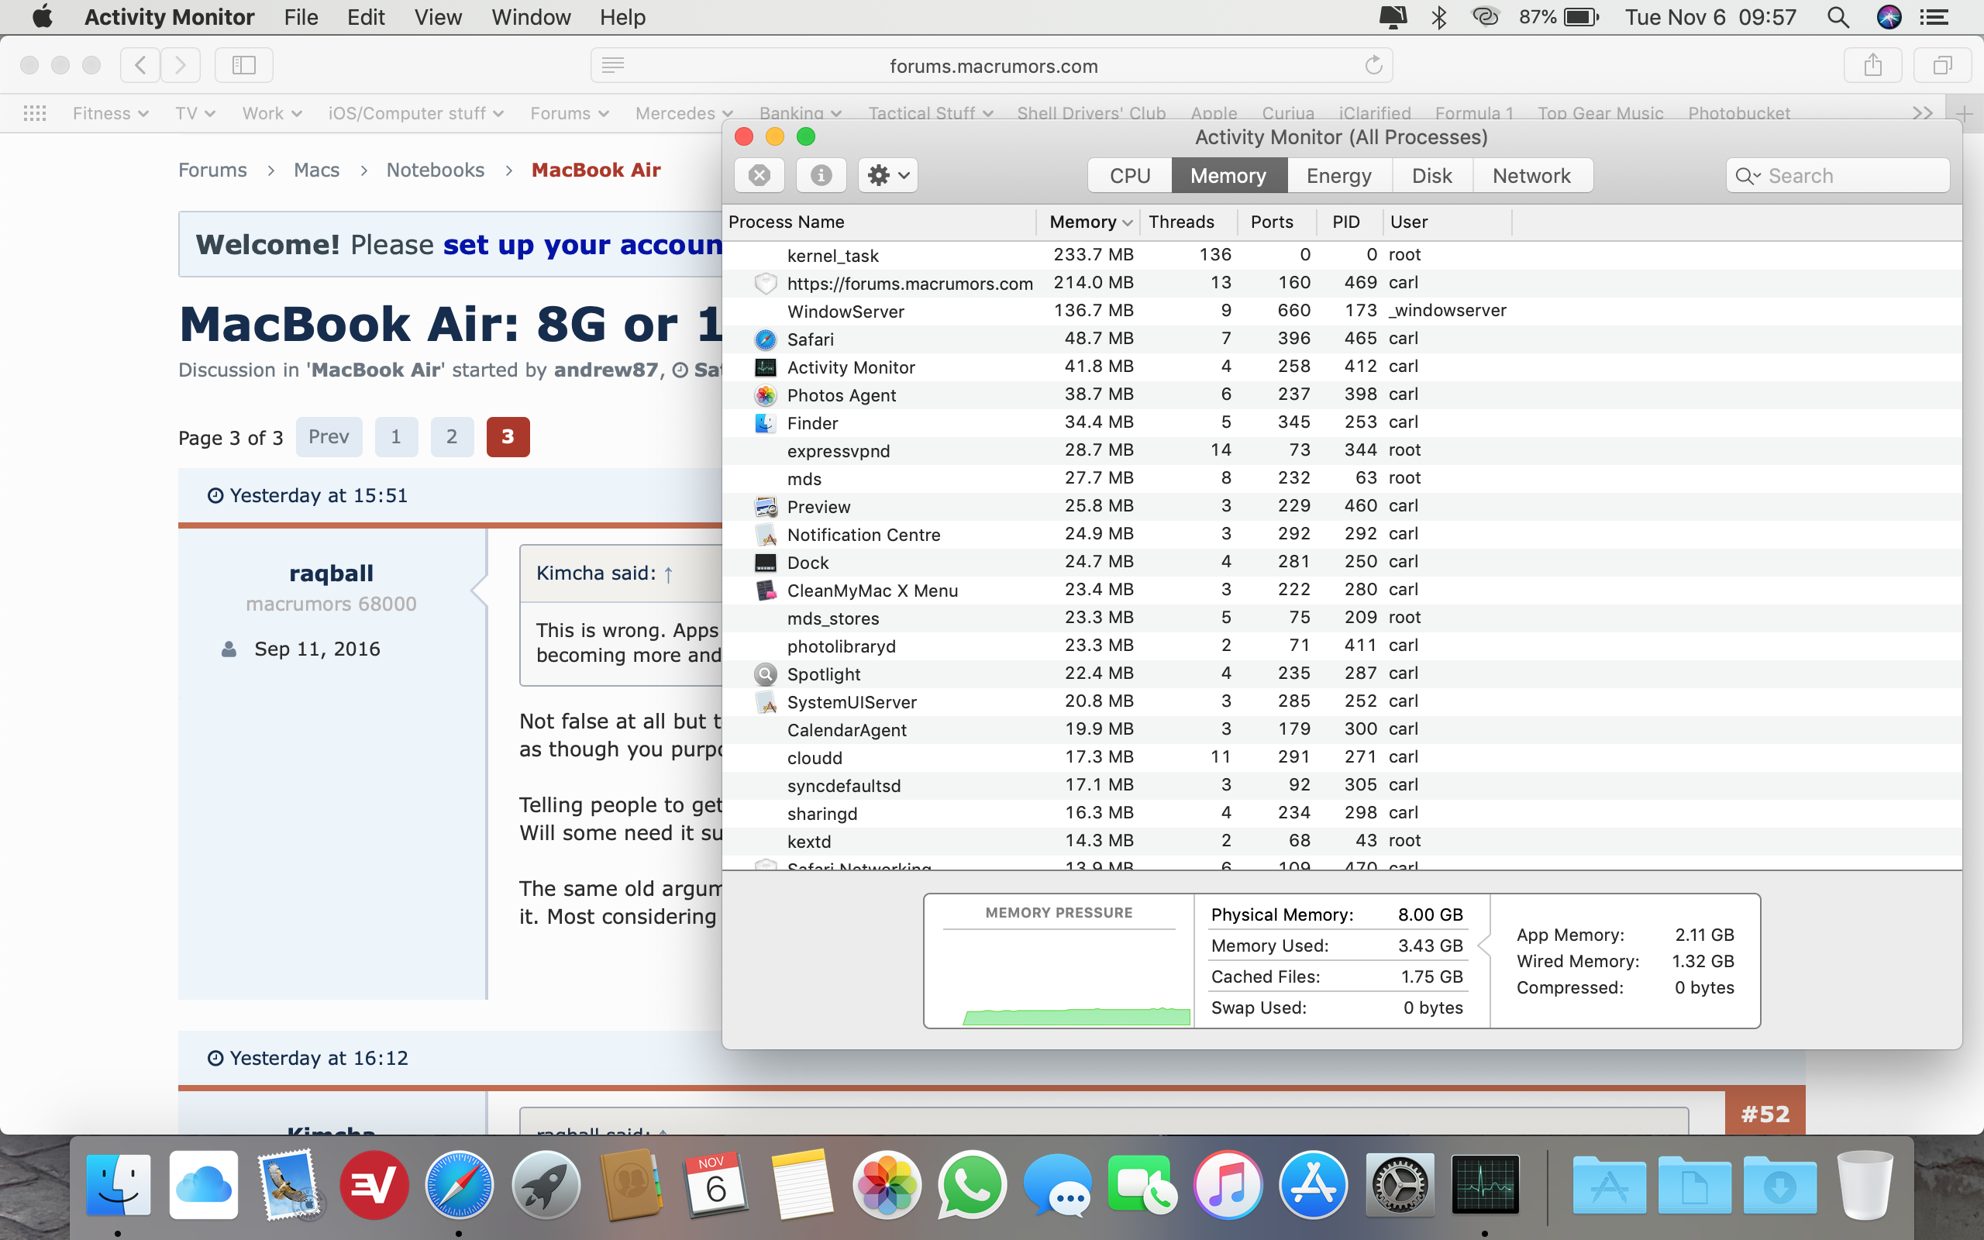1984x1240 pixels.
Task: Select the WindowServer process row
Action: pyautogui.click(x=1342, y=311)
